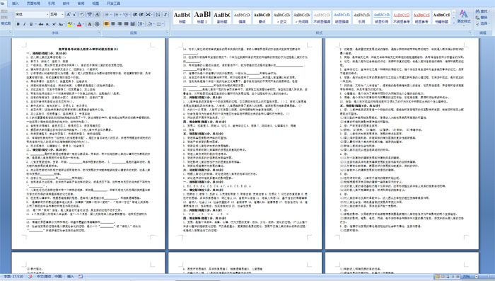Click the clear formatting icon

point(82,15)
